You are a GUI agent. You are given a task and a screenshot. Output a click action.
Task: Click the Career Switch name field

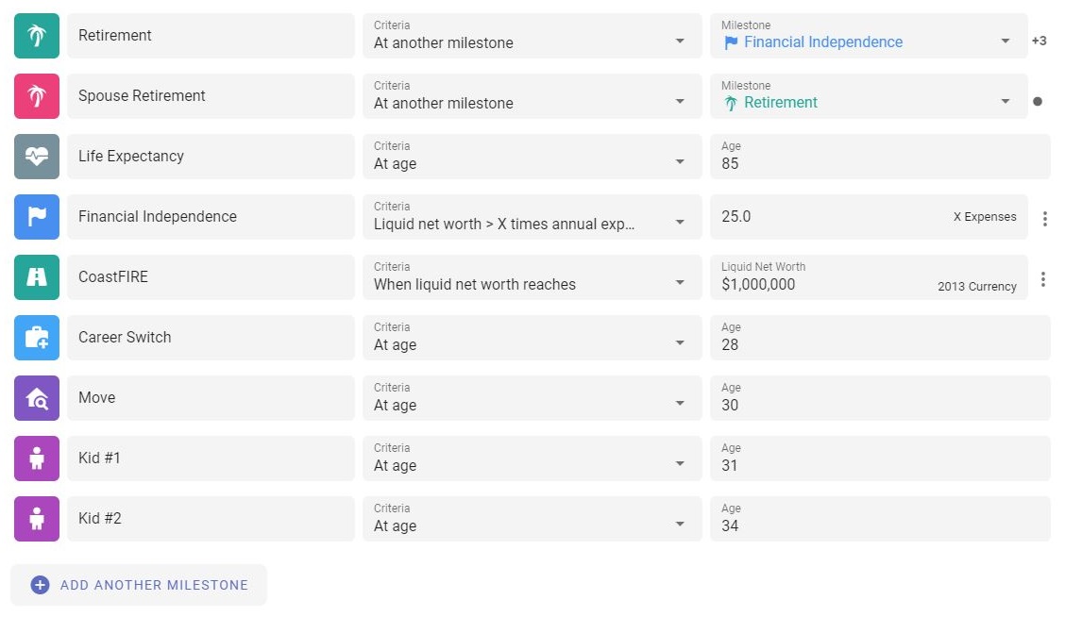(x=210, y=338)
